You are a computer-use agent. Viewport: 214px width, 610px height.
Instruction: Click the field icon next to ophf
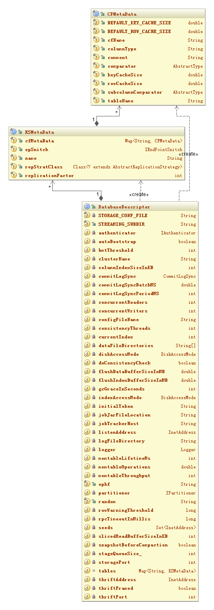87,484
